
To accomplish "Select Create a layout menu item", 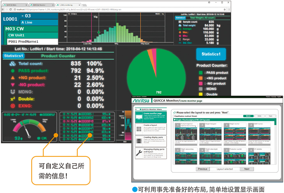I will click(151, 129).
